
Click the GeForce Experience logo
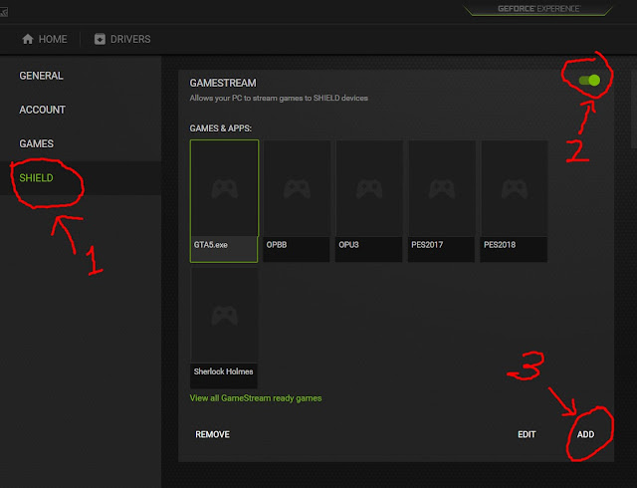[538, 9]
